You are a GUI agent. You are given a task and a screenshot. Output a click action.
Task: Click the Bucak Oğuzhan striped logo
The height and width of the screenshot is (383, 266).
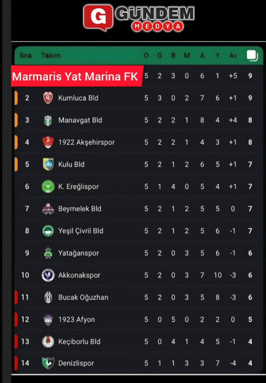click(x=48, y=297)
